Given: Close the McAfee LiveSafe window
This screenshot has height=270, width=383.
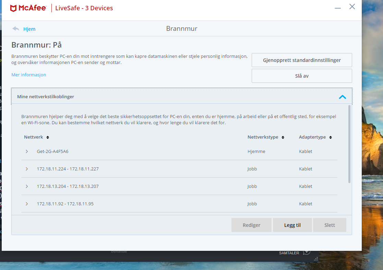Looking at the screenshot, I should coord(352,7).
